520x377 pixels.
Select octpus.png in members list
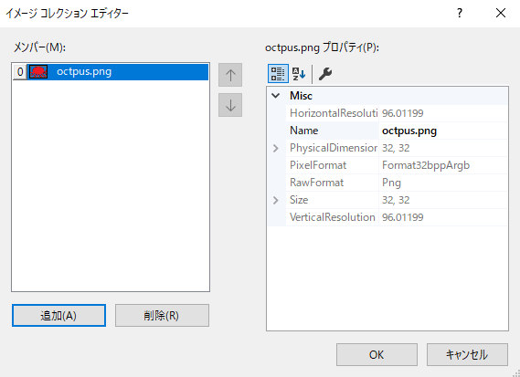[x=111, y=71]
